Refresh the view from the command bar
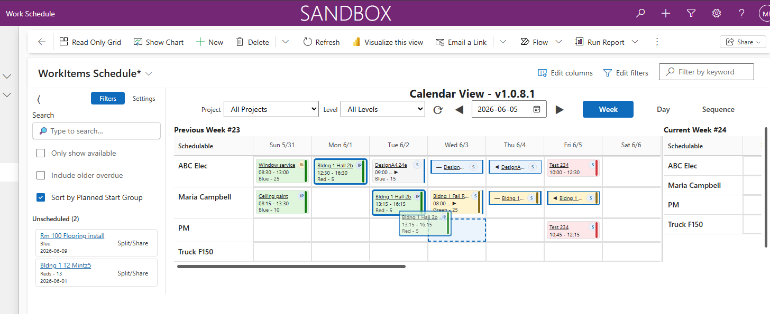770x314 pixels. [322, 42]
